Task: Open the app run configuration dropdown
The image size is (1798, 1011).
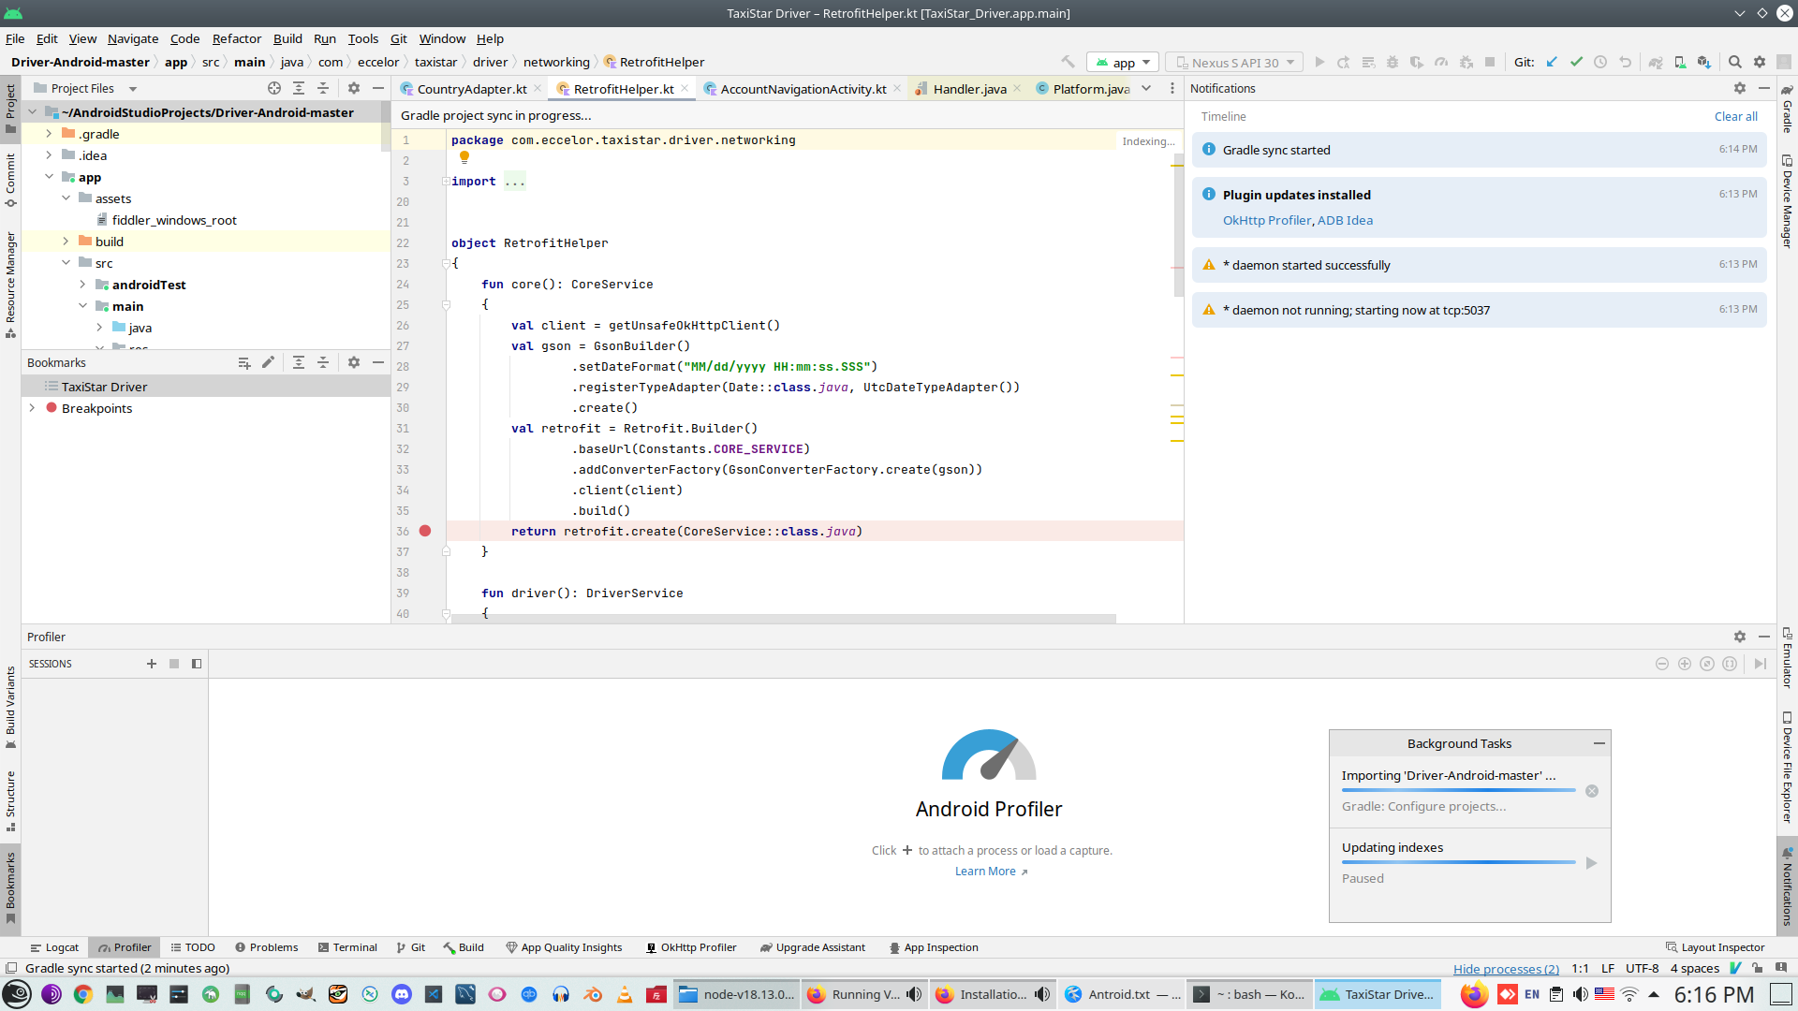Action: (x=1124, y=63)
